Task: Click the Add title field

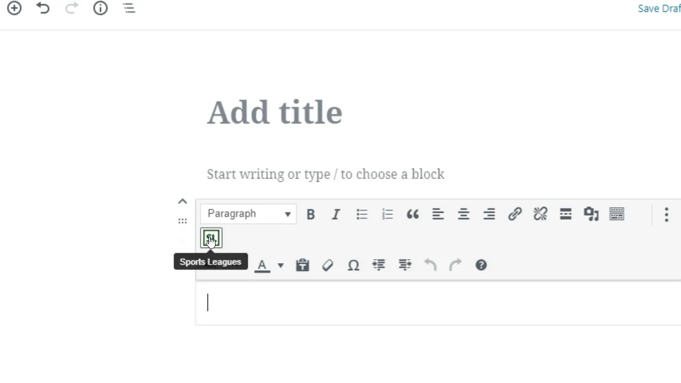Action: 275,113
